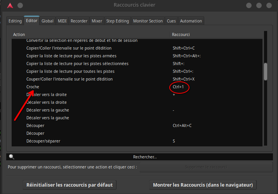The height and width of the screenshot is (194, 278).
Task: Select the Croche action row
Action: click(33, 87)
